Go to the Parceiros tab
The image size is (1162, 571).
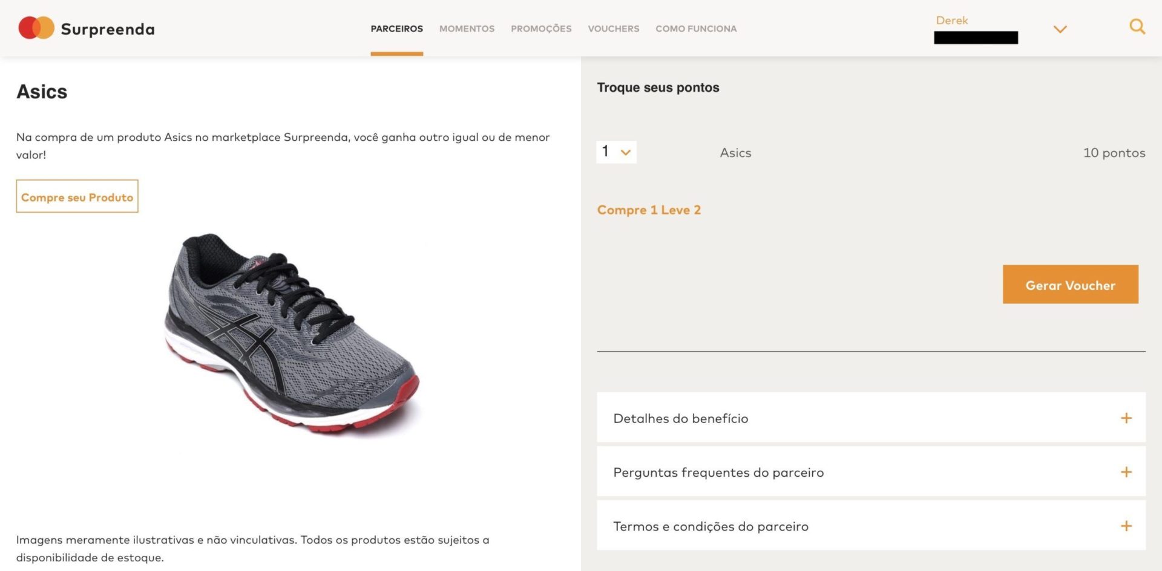coord(396,28)
